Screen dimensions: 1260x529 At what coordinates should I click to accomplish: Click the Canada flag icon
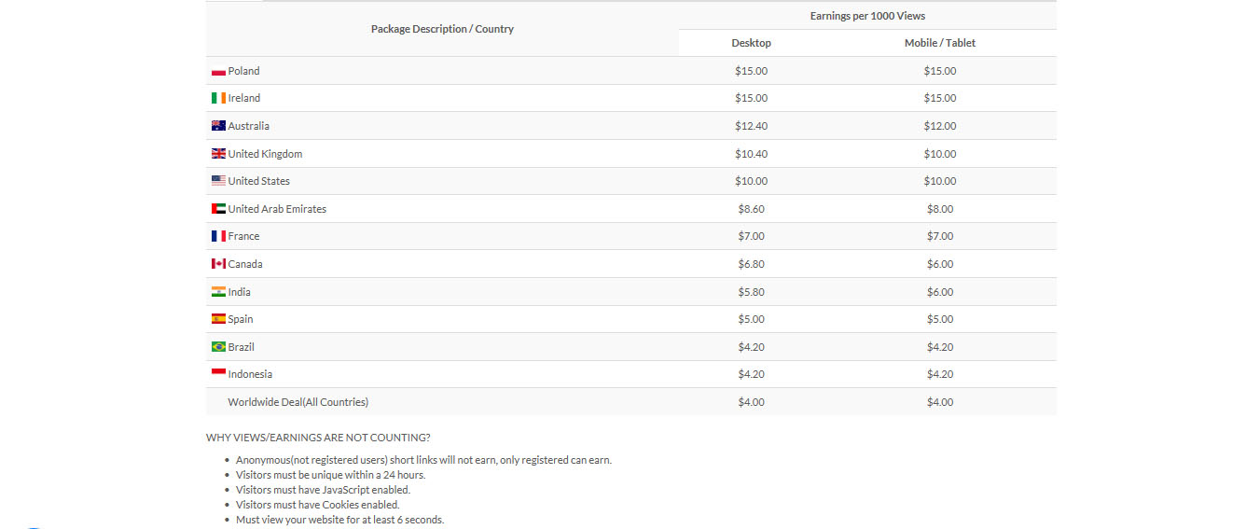[x=218, y=264]
